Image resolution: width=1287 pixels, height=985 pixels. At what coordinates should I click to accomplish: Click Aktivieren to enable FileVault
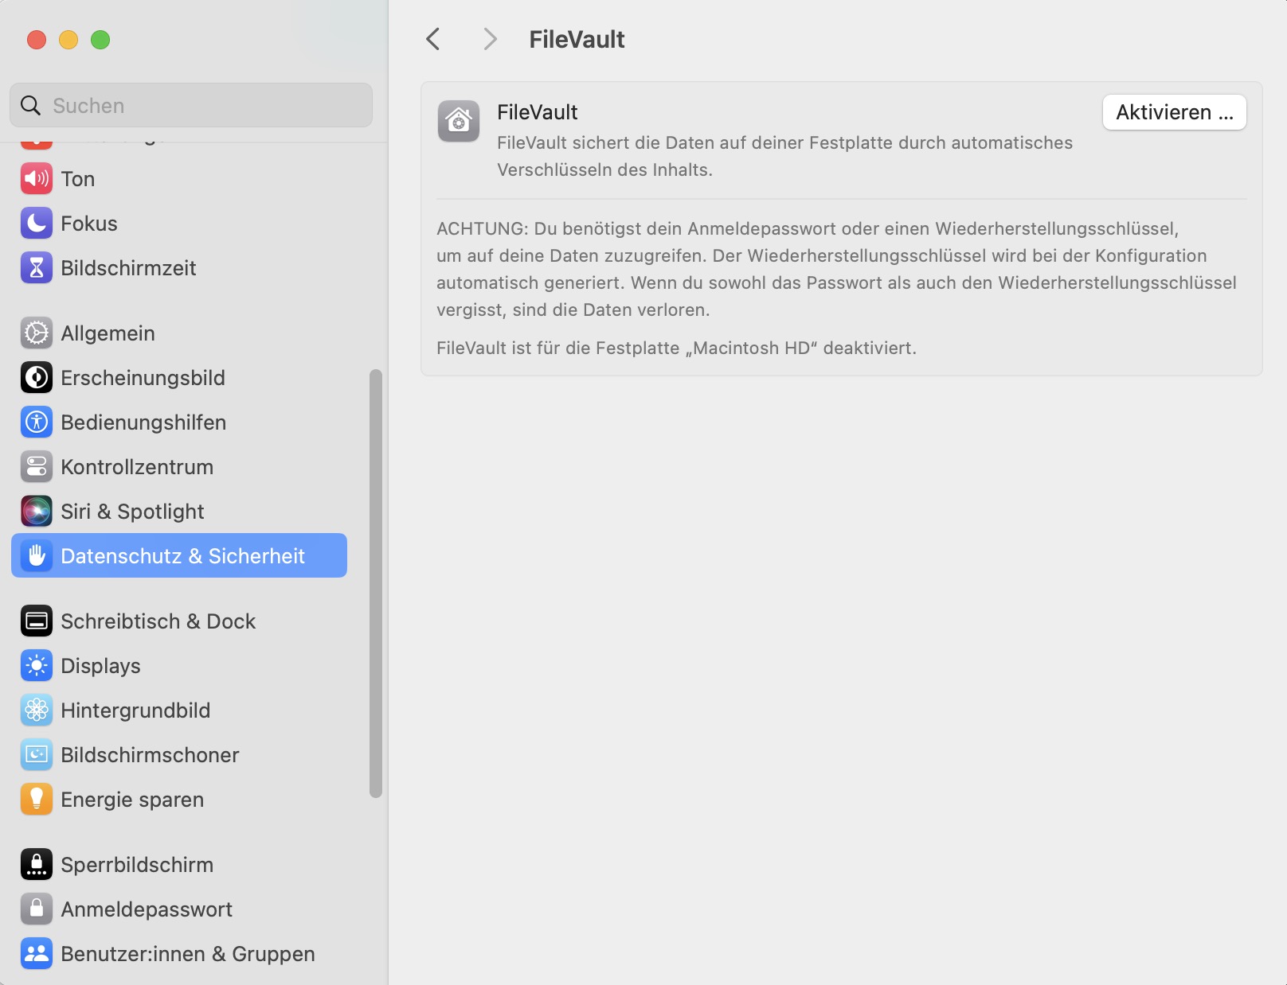1175,112
